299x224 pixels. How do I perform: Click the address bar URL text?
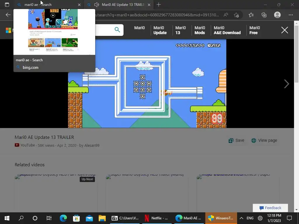pyautogui.click(x=157, y=15)
